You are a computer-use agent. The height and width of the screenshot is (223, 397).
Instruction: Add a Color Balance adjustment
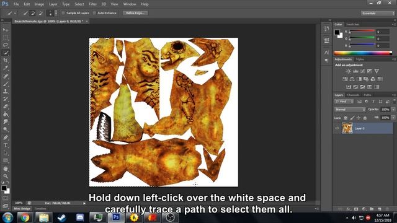[352, 79]
